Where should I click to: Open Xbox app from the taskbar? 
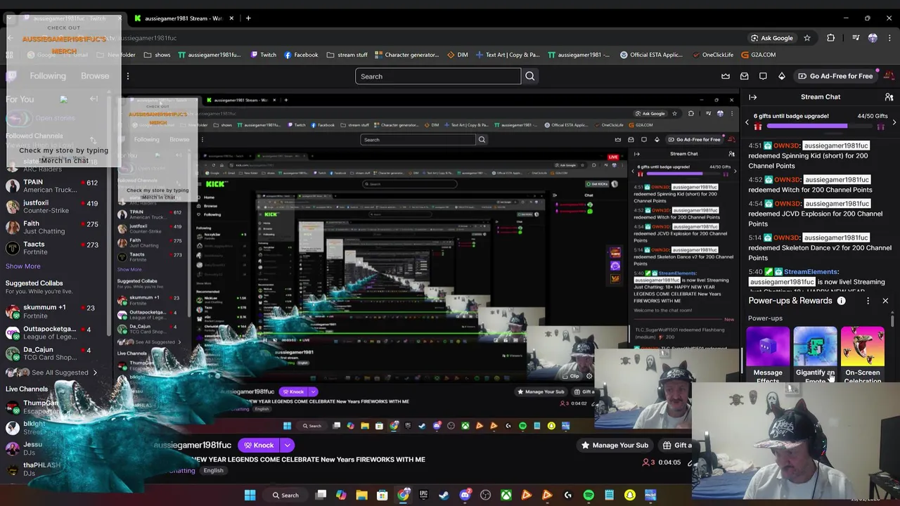point(506,495)
